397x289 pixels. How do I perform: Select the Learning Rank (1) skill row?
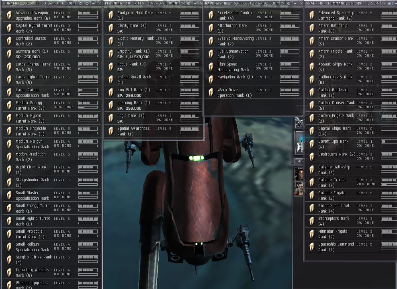153,105
